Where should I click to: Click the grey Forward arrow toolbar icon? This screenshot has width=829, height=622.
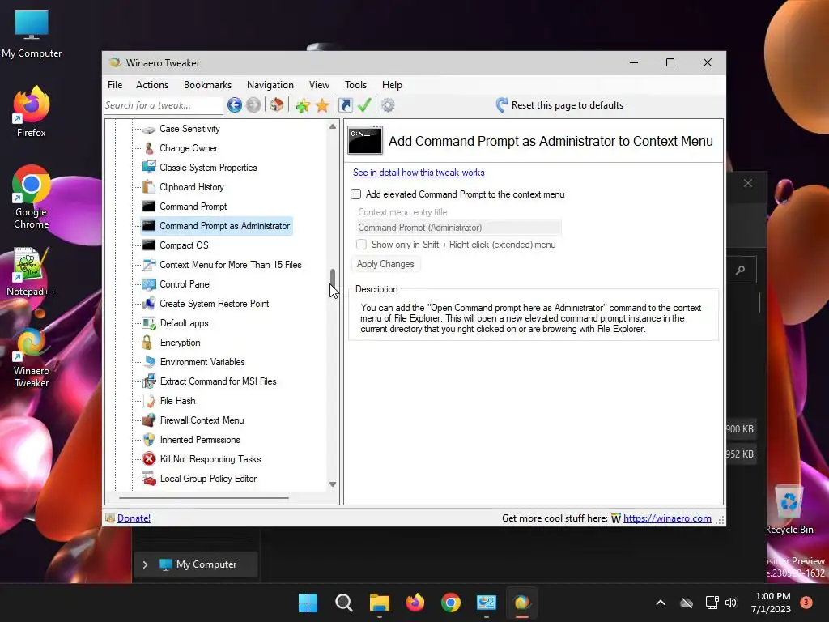pyautogui.click(x=253, y=105)
